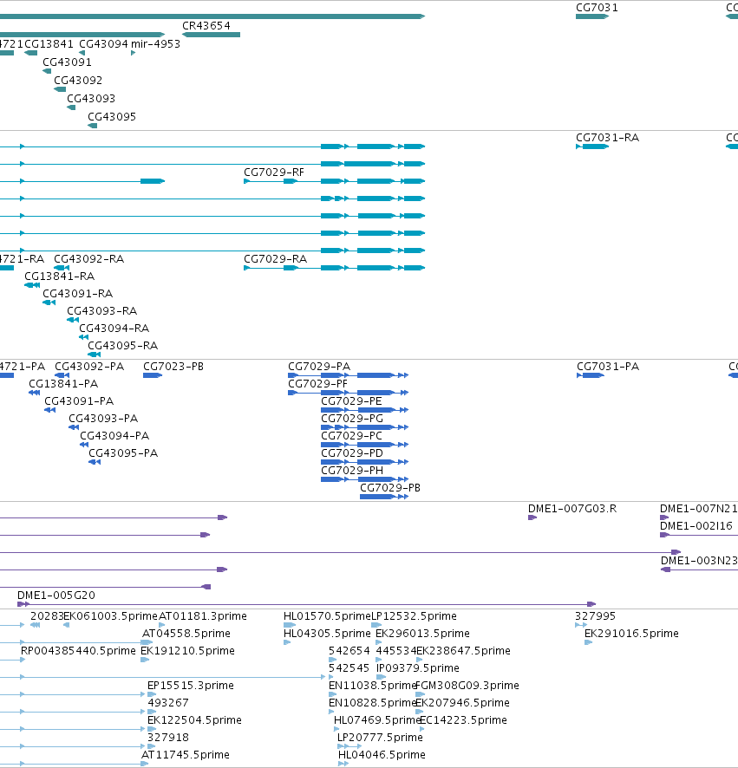Viewport: 738px width, 768px height.
Task: Click the CG7029-PD protein label
Action: (x=352, y=453)
